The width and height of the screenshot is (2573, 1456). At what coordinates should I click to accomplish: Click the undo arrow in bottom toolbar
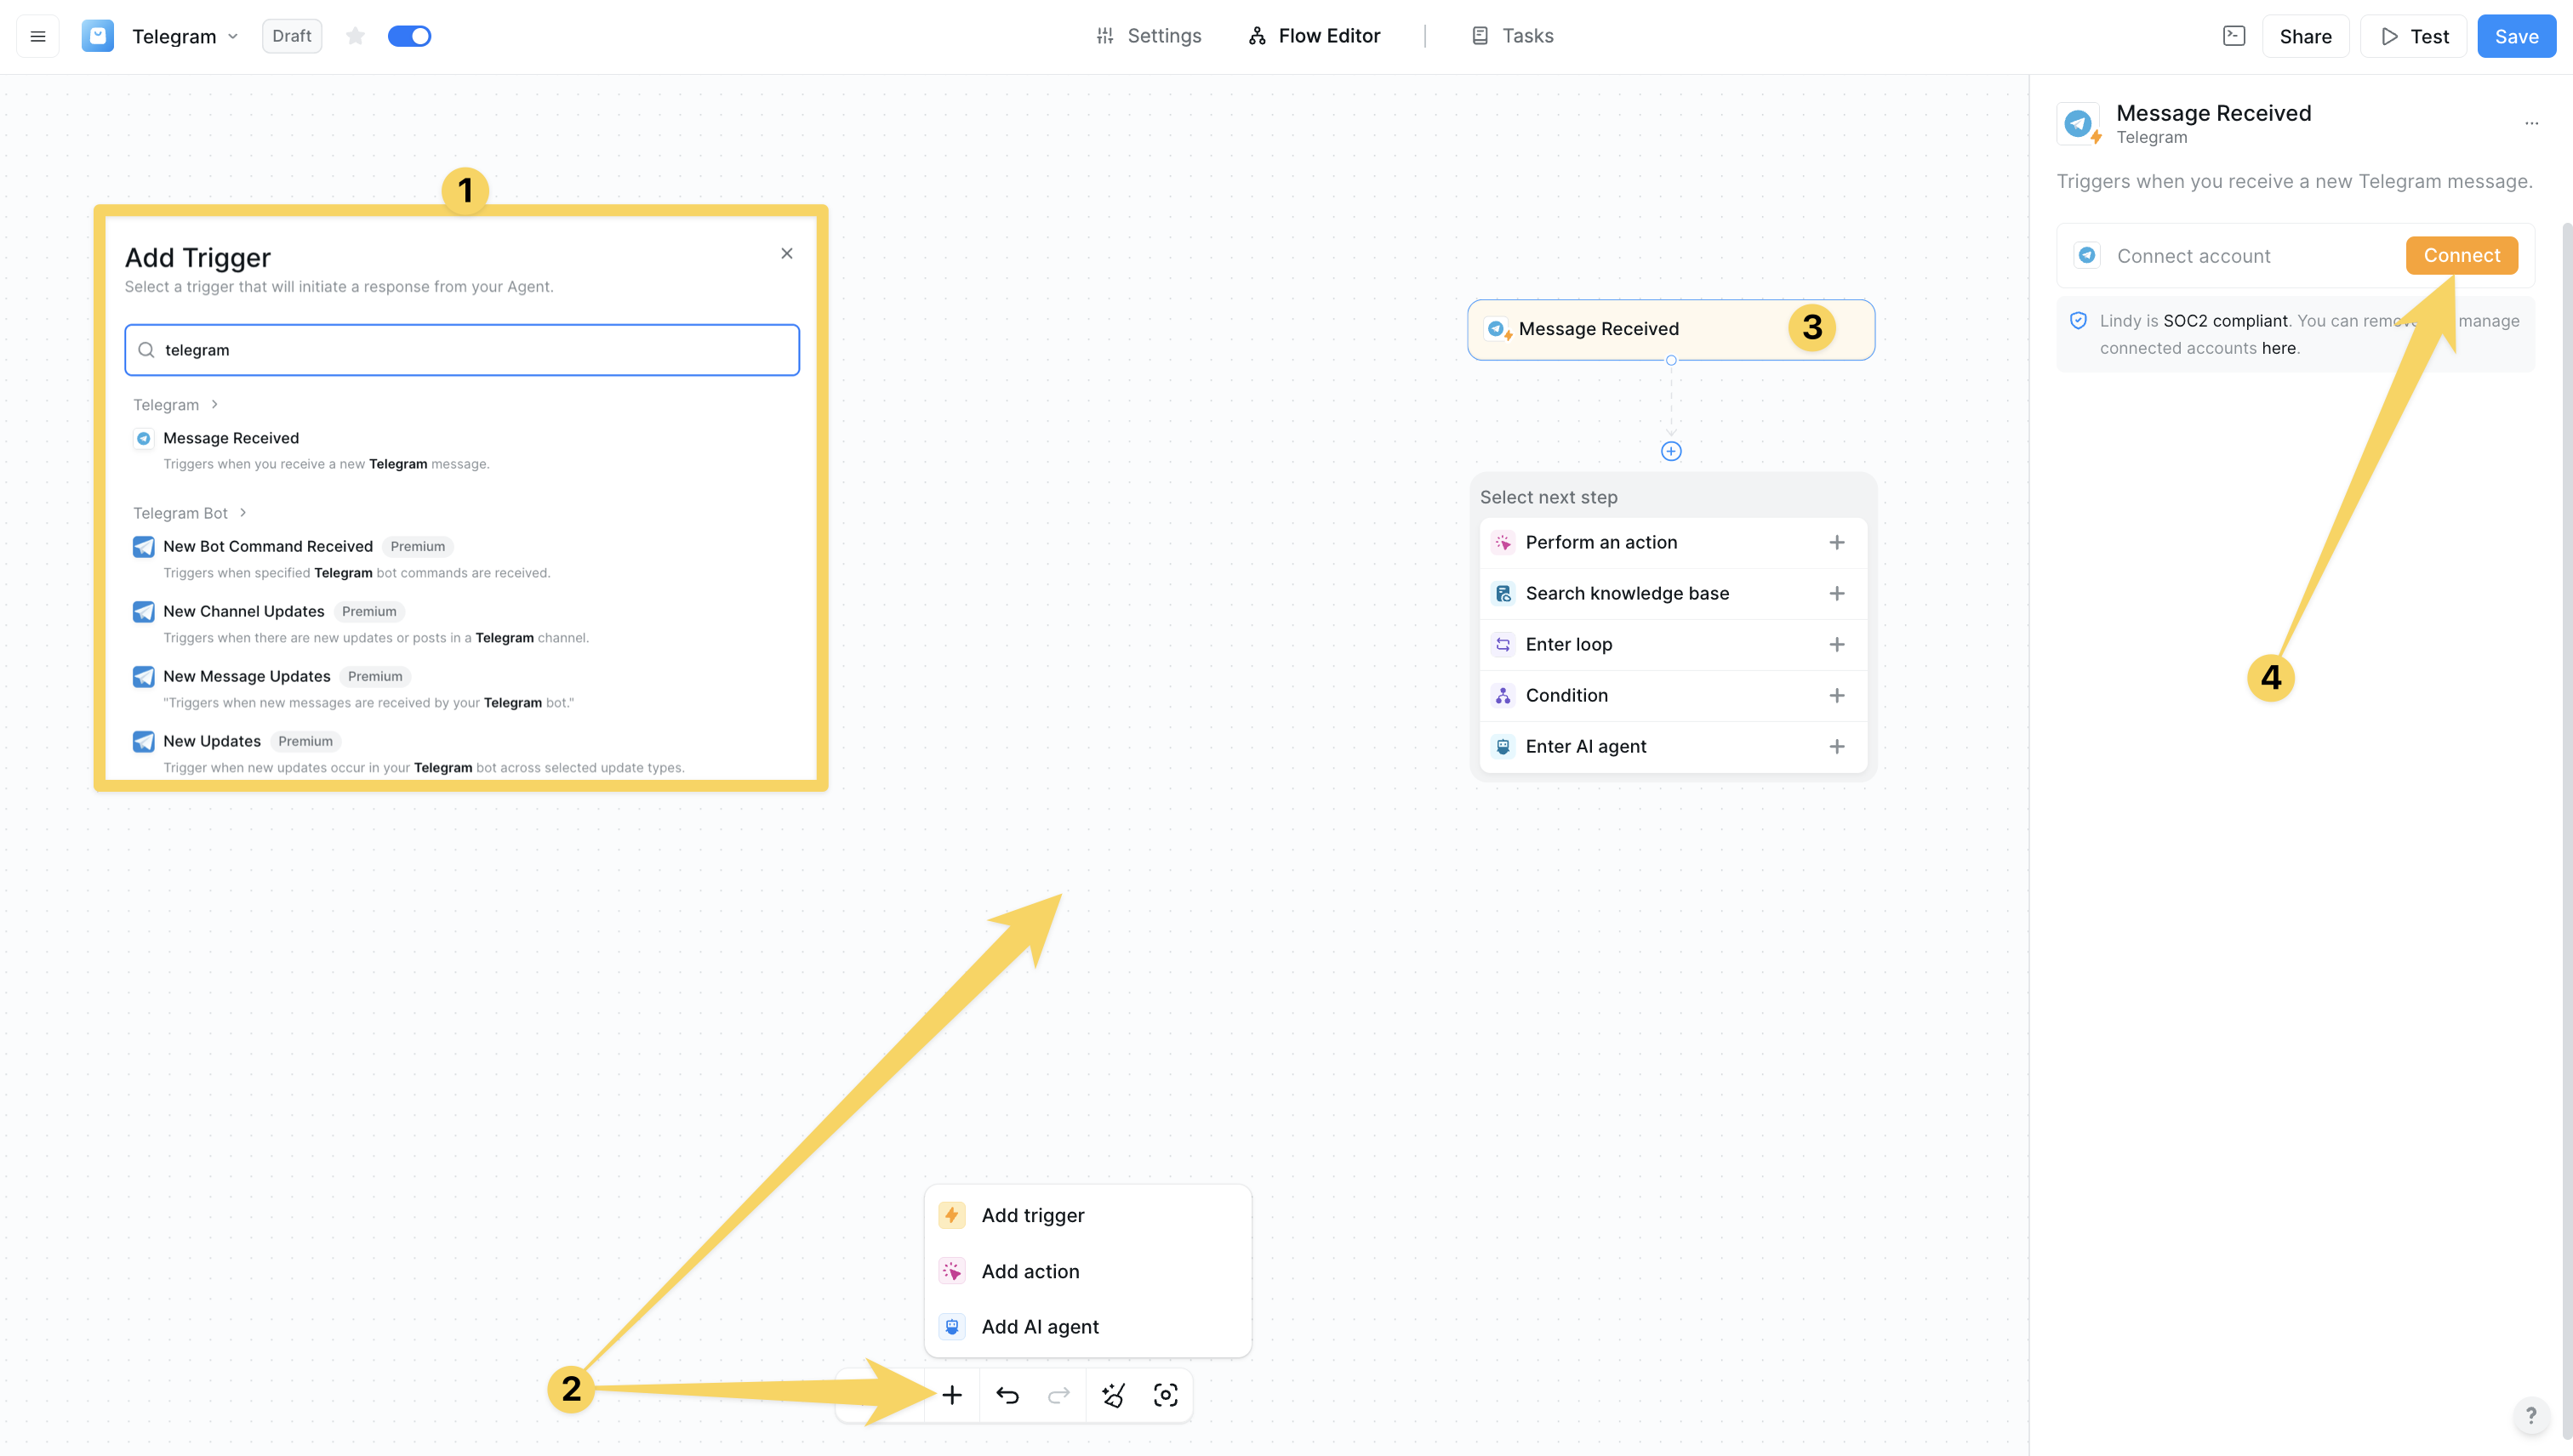coord(1007,1395)
